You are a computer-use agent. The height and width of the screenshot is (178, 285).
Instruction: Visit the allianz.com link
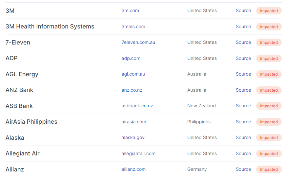[133, 169]
